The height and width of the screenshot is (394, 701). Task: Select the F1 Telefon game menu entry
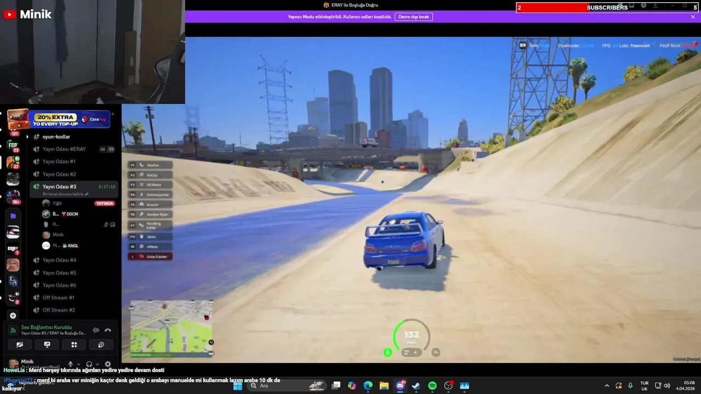(x=150, y=165)
